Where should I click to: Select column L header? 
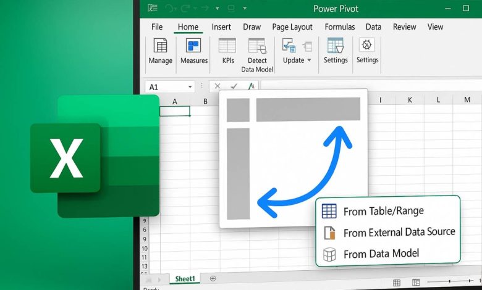pos(438,100)
